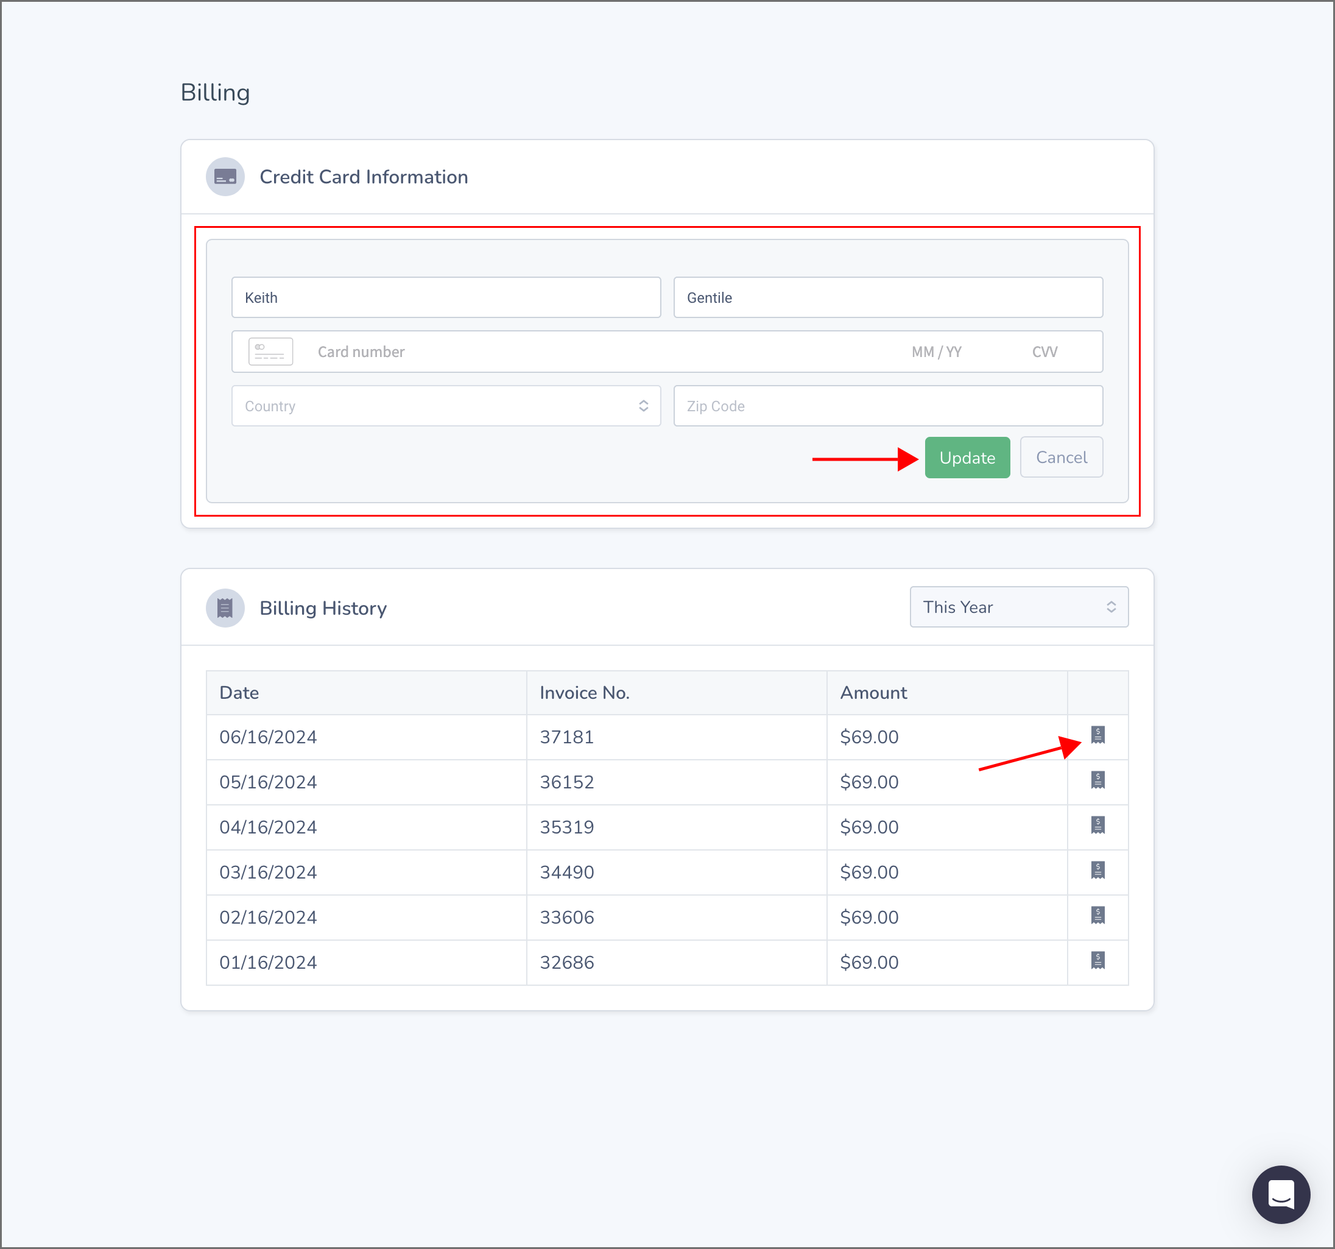Click the card brand placeholder icon

point(270,352)
